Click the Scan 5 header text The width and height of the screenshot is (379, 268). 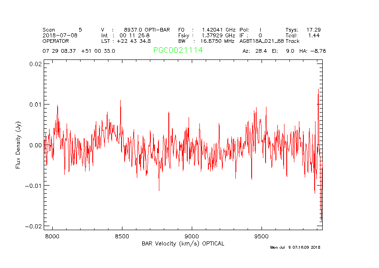62,30
